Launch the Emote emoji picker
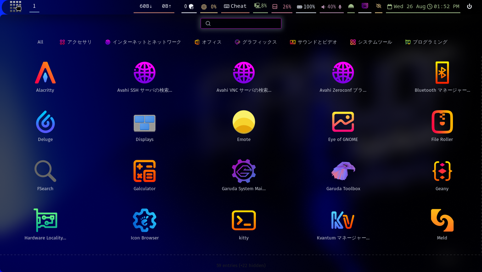482x272 pixels. (x=244, y=126)
